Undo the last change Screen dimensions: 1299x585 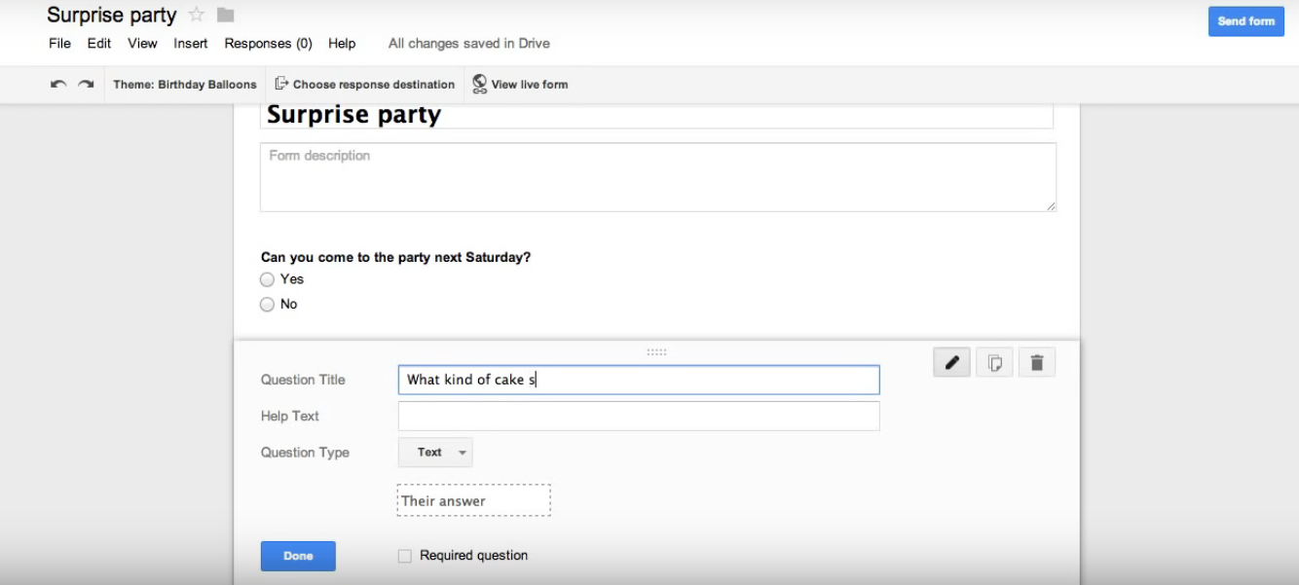point(56,84)
